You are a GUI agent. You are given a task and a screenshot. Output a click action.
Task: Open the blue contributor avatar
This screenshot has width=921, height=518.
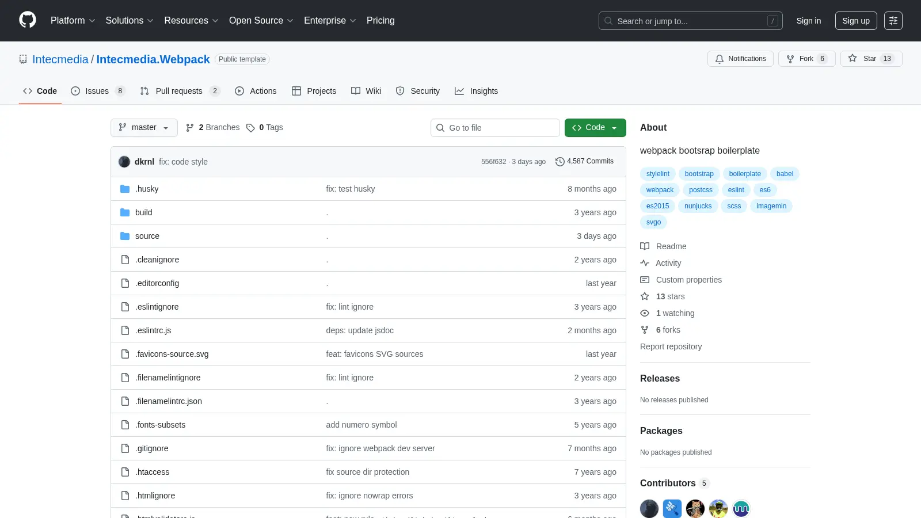[672, 509]
